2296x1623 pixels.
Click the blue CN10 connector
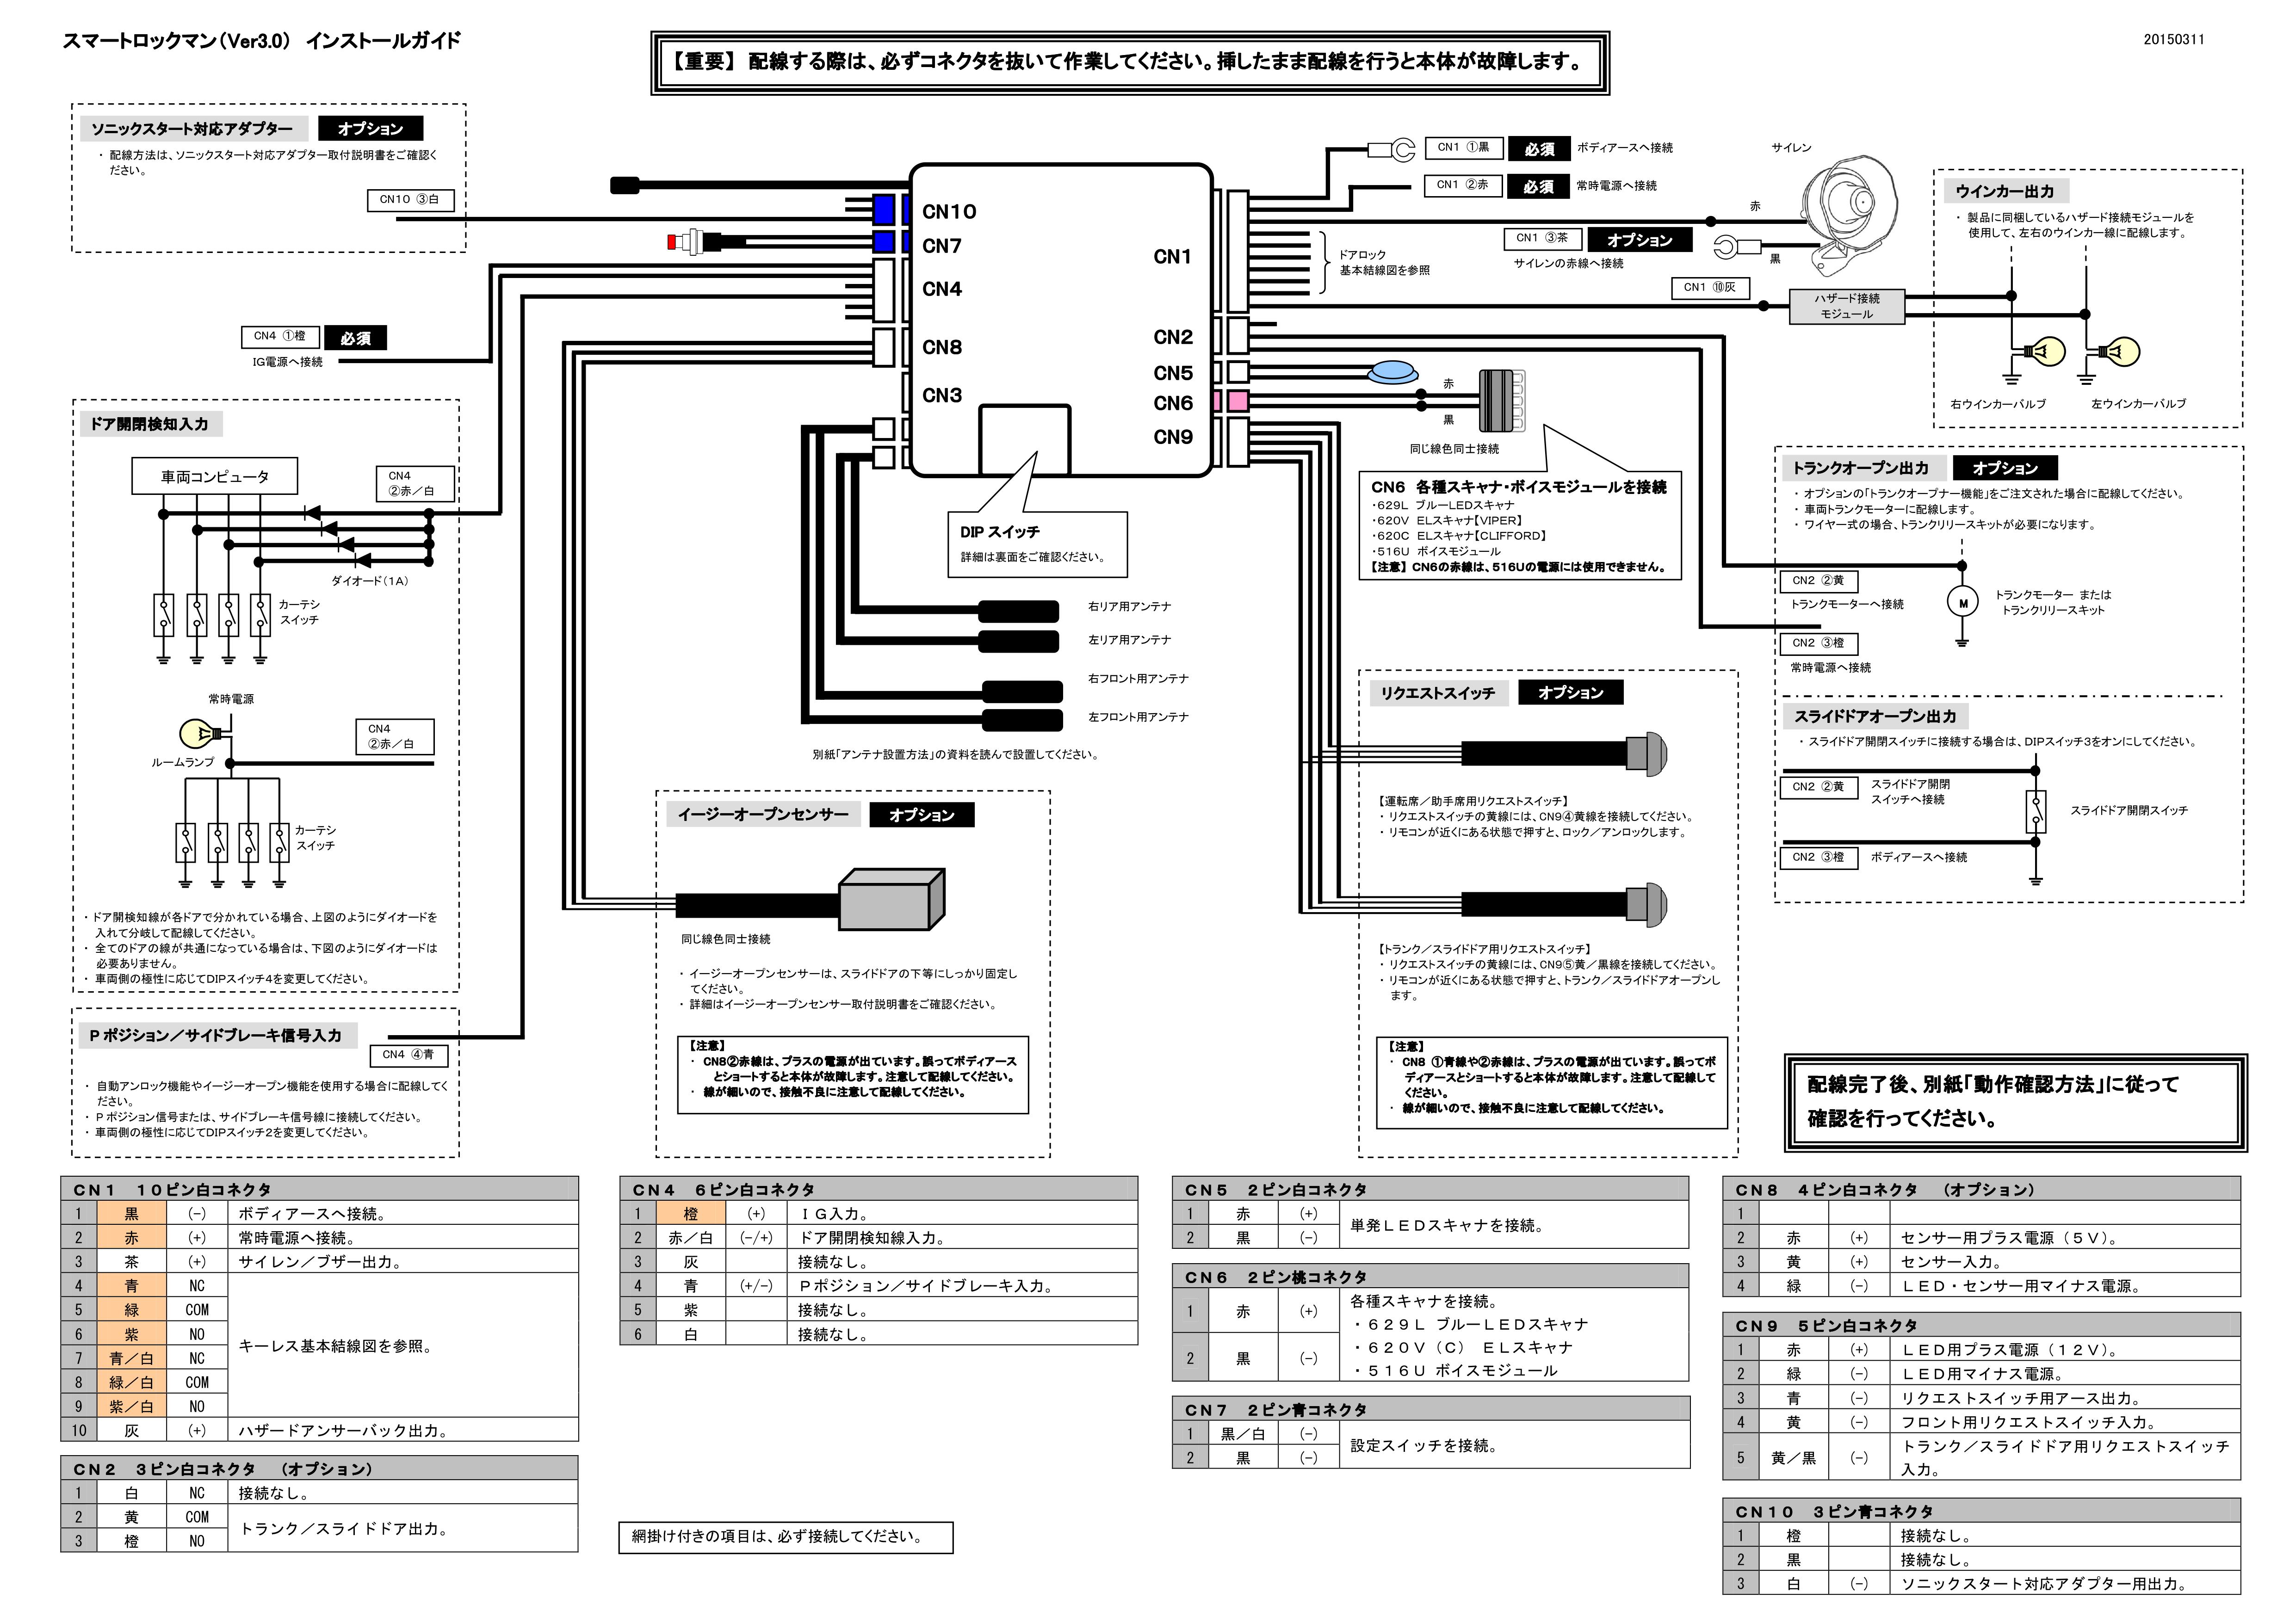tap(883, 210)
